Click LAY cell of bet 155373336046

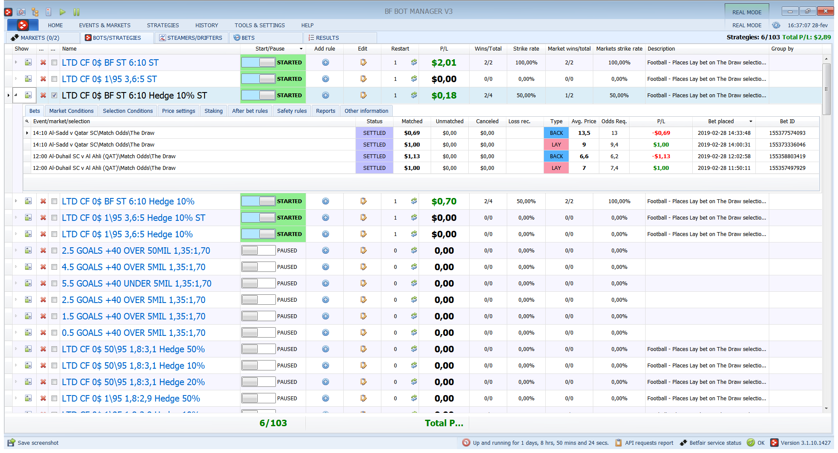coord(556,145)
